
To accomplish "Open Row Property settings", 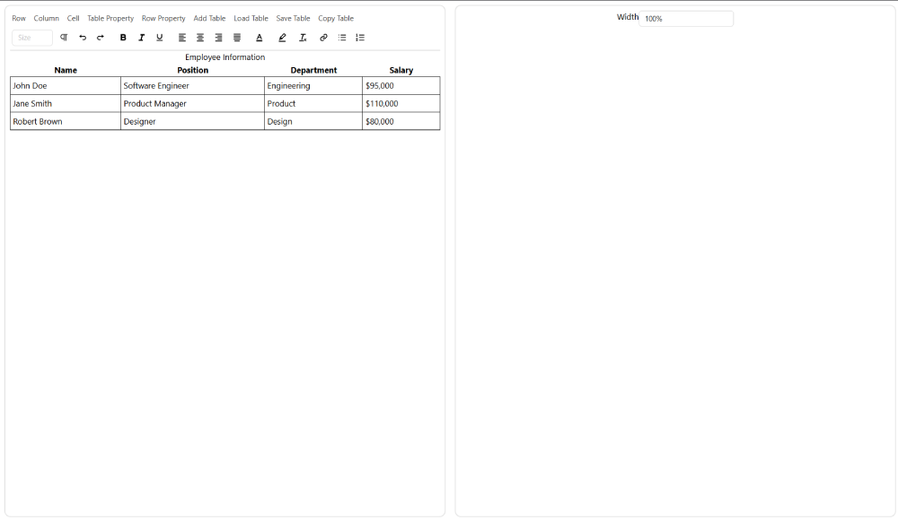I will point(163,18).
